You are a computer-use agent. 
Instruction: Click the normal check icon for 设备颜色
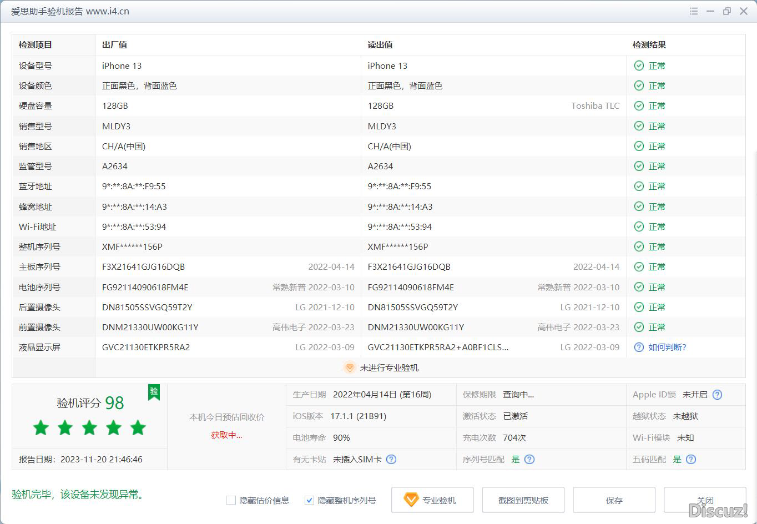tap(639, 85)
